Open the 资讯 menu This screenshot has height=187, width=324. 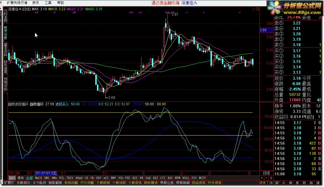coord(36,3)
